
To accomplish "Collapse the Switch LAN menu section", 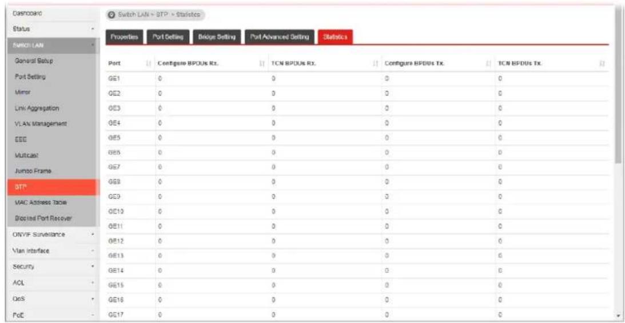I will [51, 45].
